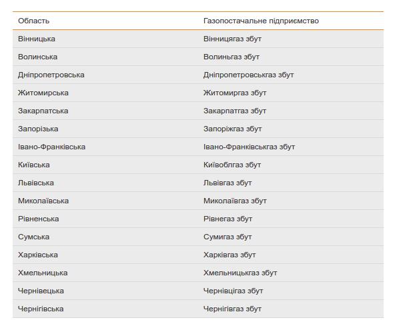Click "Житомиргаз збут" supplier entry
Image resolution: width=403 pixels, height=332 pixels.
pos(235,93)
